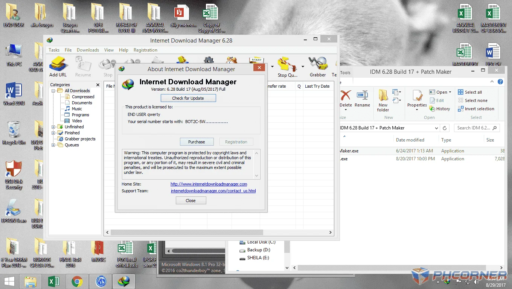Image resolution: width=512 pixels, height=289 pixels.
Task: Click the Properties icon in Explorer ribbon
Action: (x=417, y=100)
